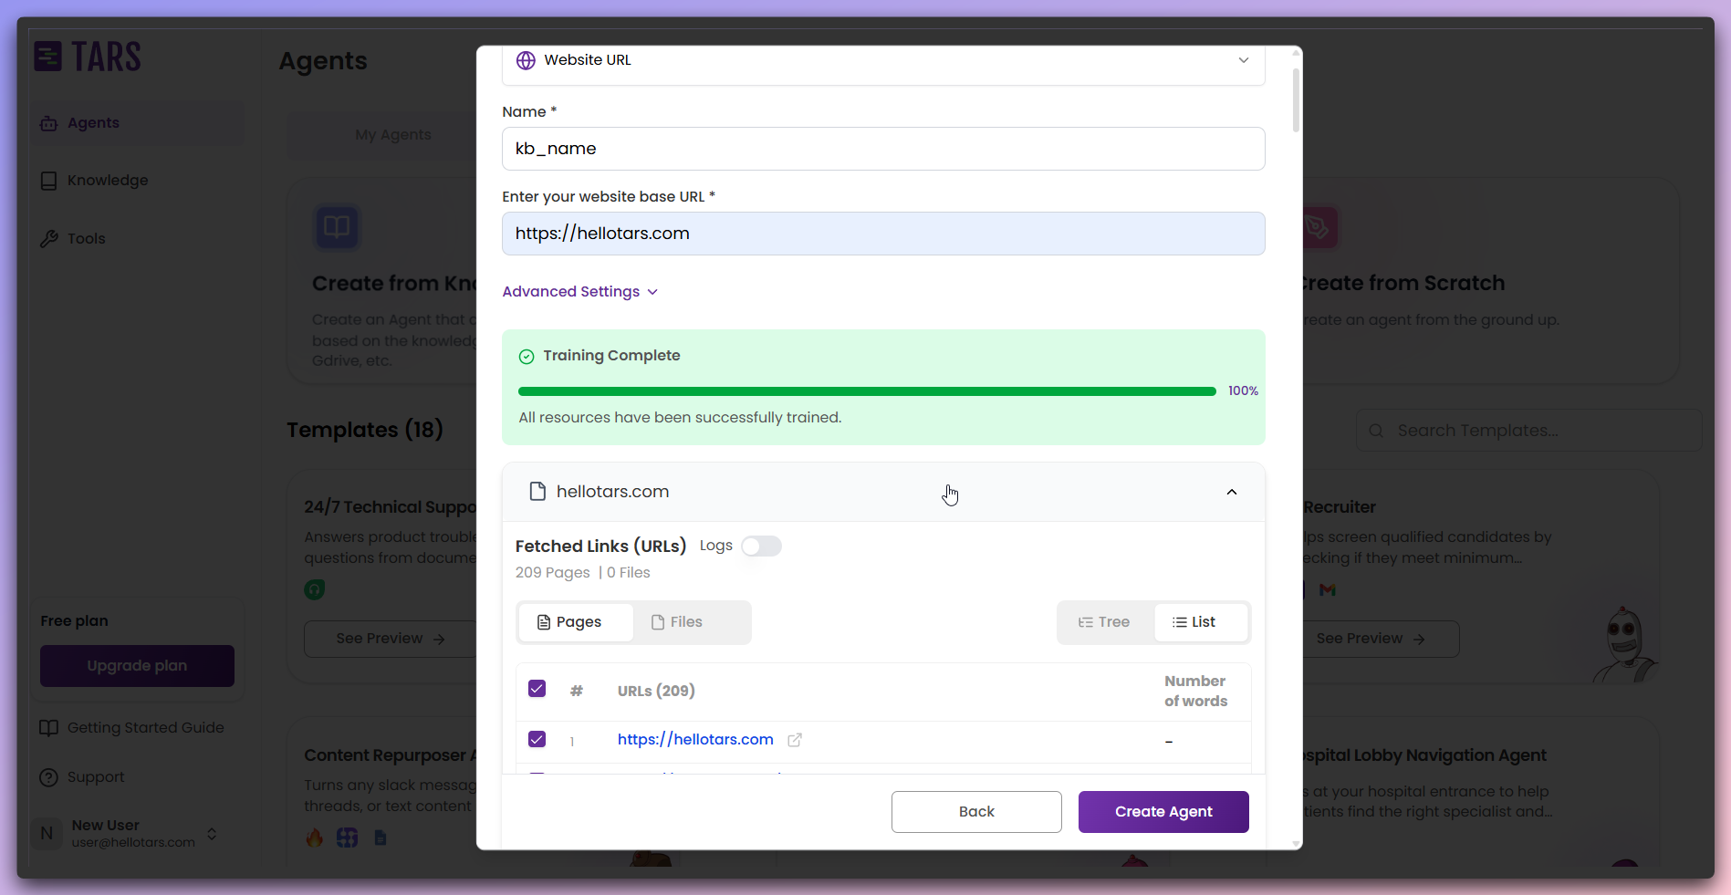The image size is (1731, 895).
Task: Click the Create from Scratch heading
Action: (x=1403, y=284)
